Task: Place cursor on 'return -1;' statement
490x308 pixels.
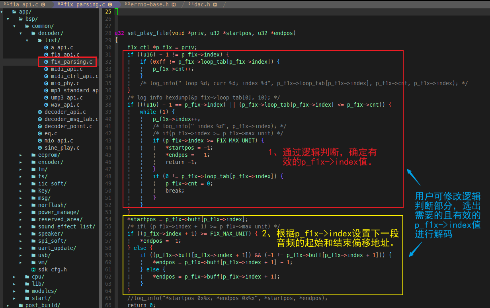Action: (x=182, y=162)
